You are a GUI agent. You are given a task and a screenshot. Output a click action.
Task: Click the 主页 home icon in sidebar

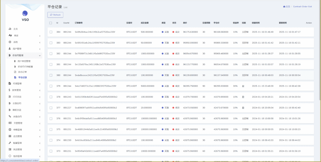point(10,29)
